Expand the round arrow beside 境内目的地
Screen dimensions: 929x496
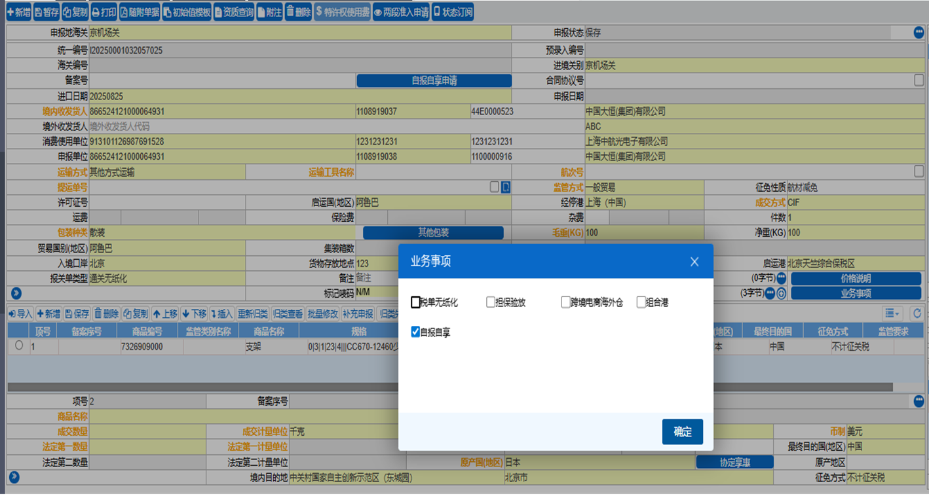point(14,477)
